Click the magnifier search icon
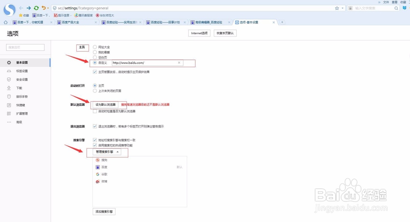 pyautogui.click(x=396, y=8)
